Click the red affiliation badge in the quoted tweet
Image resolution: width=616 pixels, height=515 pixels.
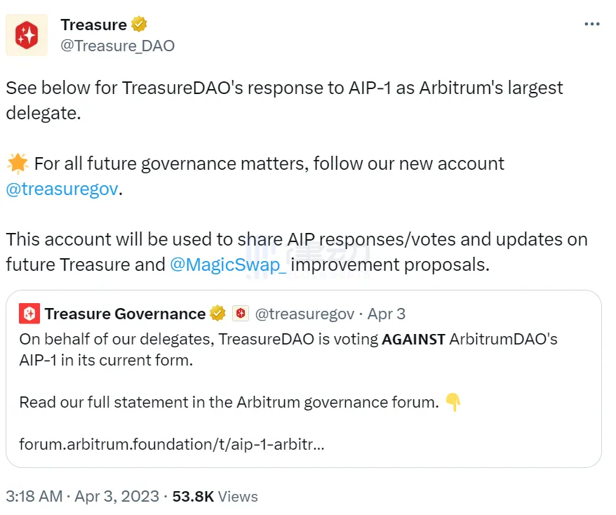[x=241, y=314]
